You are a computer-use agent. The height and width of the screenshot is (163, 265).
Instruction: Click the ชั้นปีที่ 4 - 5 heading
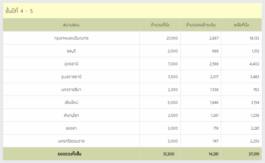click(x=19, y=11)
